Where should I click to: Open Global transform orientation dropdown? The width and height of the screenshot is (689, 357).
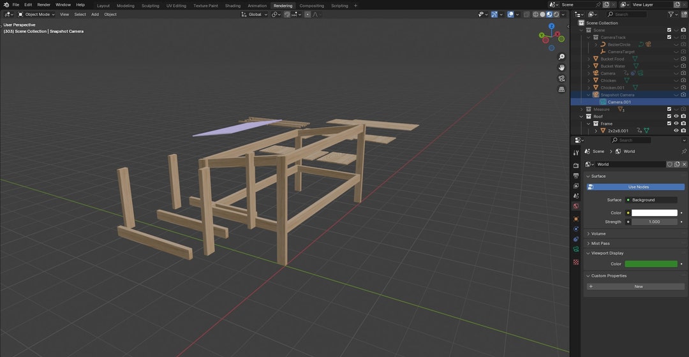(255, 15)
